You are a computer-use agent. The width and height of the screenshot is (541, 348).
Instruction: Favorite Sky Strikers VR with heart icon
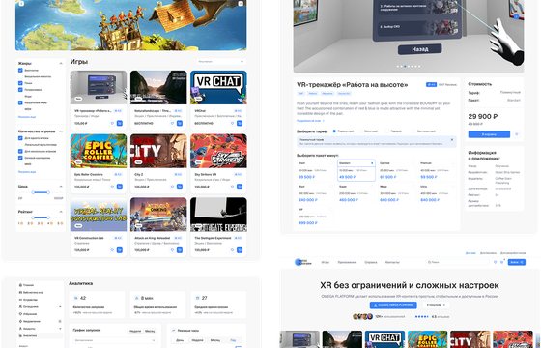[x=232, y=187]
